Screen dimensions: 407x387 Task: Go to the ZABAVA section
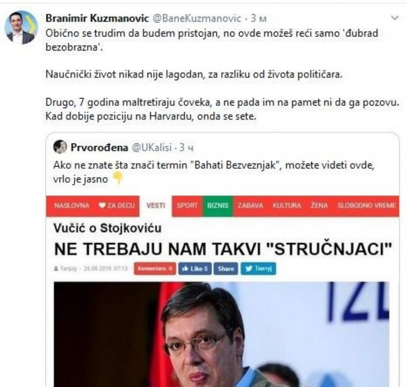[251, 206]
